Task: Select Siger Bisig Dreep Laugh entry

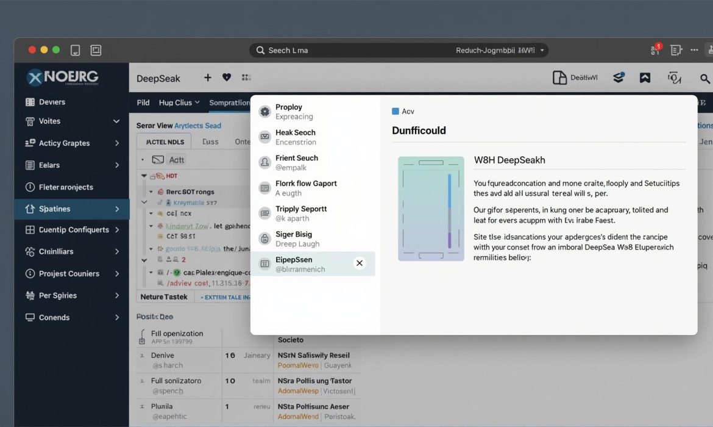Action: [313, 239]
